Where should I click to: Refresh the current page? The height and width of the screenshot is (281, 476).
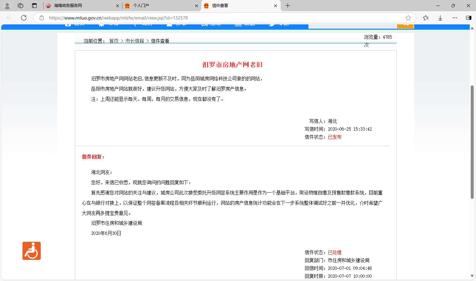coord(24,18)
